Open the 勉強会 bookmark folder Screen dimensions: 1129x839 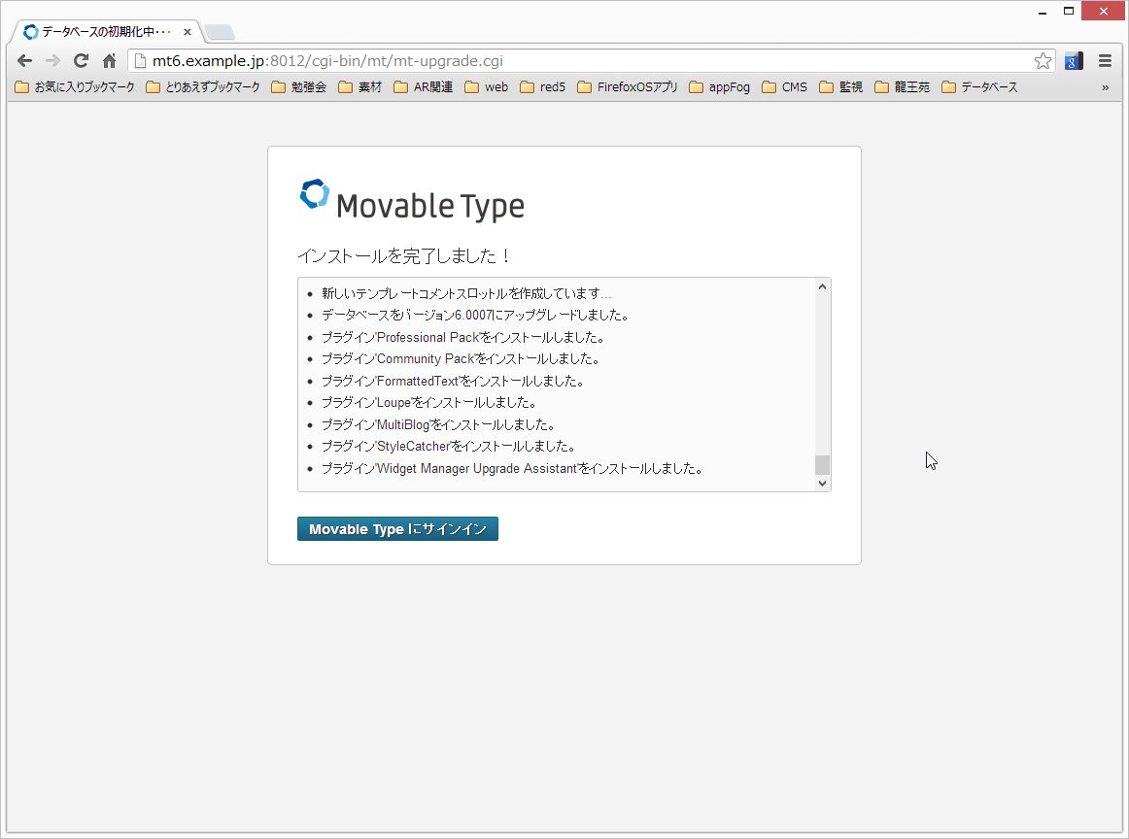click(299, 87)
